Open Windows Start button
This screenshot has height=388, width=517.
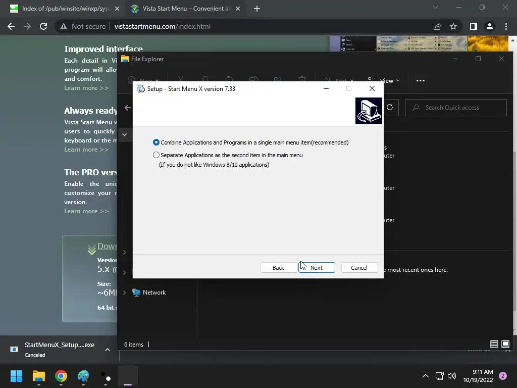[x=17, y=376]
